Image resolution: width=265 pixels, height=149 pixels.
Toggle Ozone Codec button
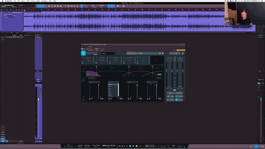point(170,100)
